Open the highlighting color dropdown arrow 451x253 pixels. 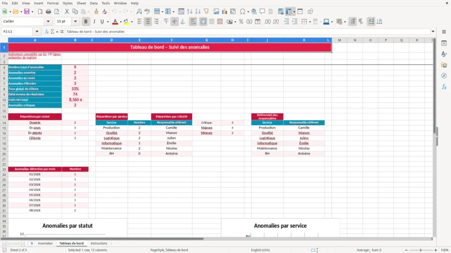pyautogui.click(x=132, y=22)
